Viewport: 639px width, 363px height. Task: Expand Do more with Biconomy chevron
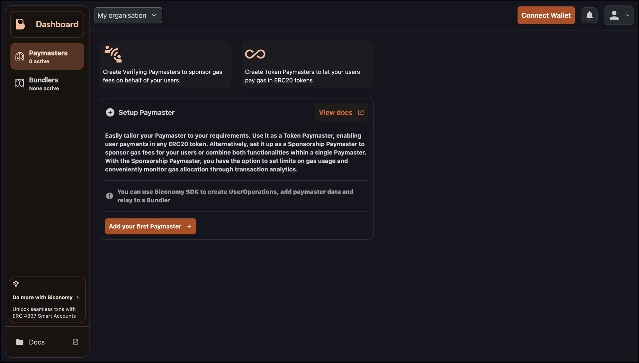(77, 298)
